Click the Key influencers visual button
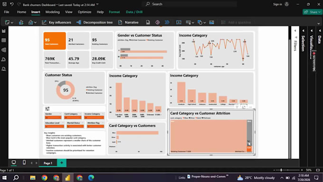 click(57, 22)
